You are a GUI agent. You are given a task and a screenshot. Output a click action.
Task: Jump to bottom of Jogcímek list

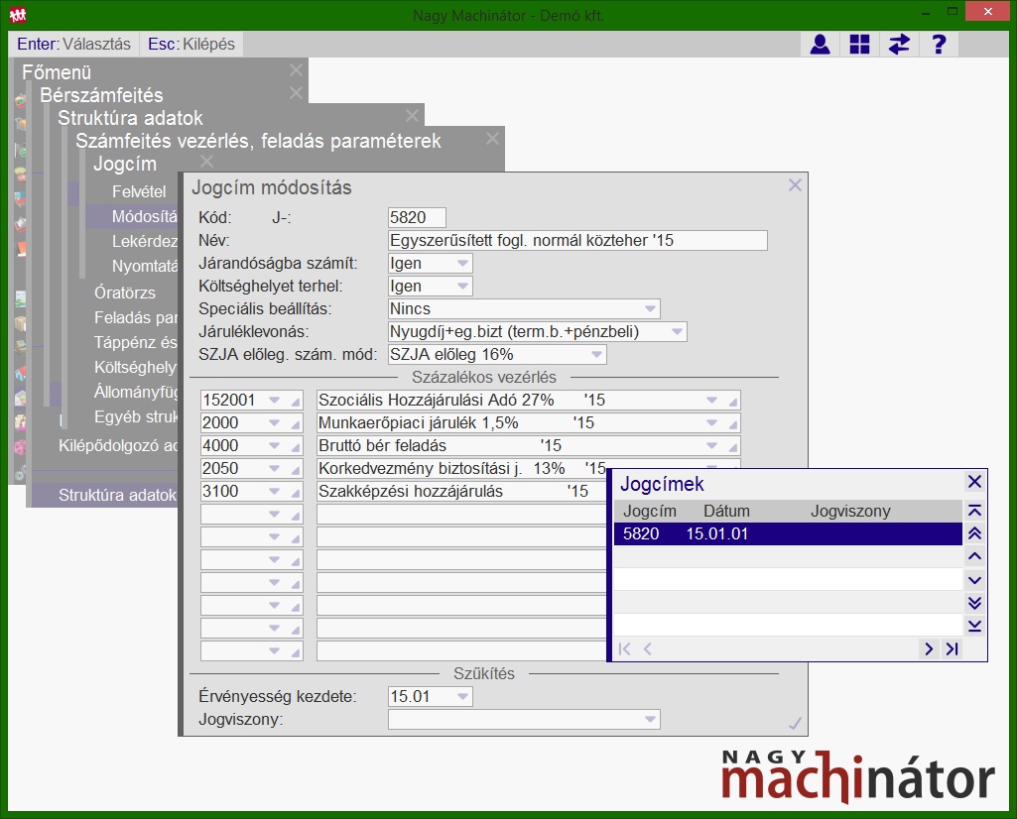point(974,626)
